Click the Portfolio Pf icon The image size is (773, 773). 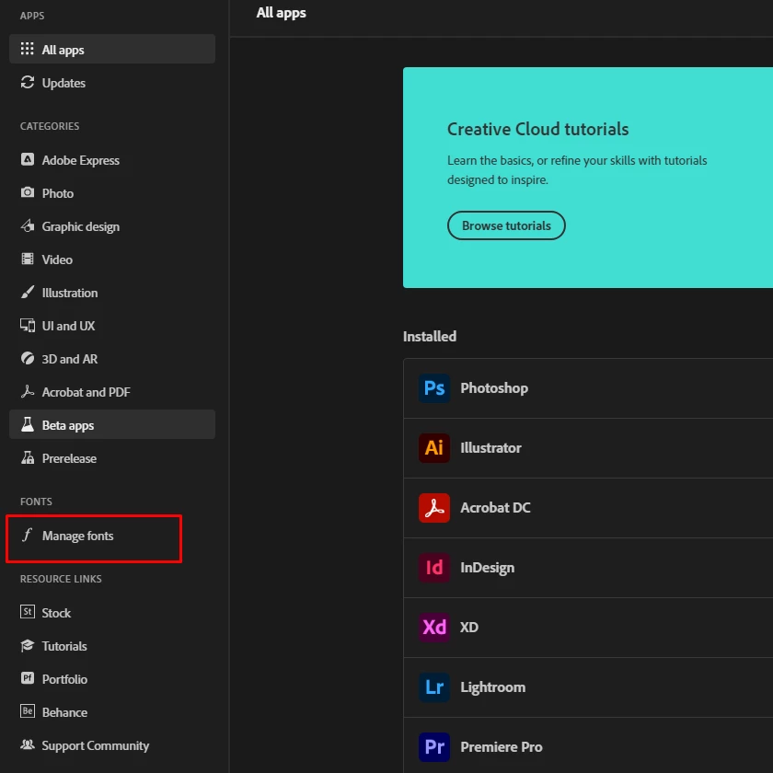pos(28,678)
